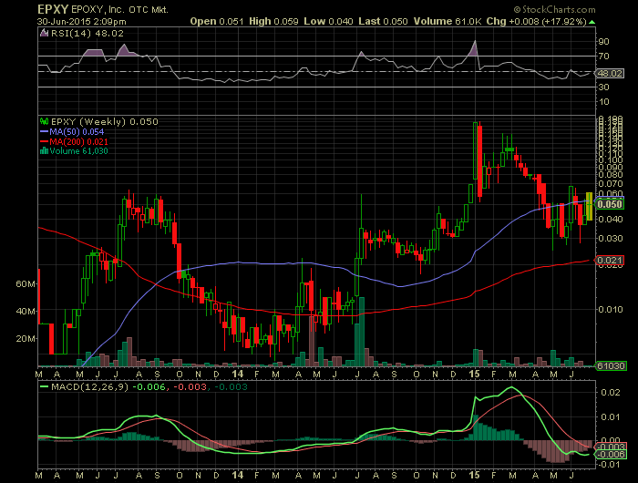The image size is (638, 483).
Task: Click the candlestick icon beside EPXY (Weekly)
Action: 44,121
